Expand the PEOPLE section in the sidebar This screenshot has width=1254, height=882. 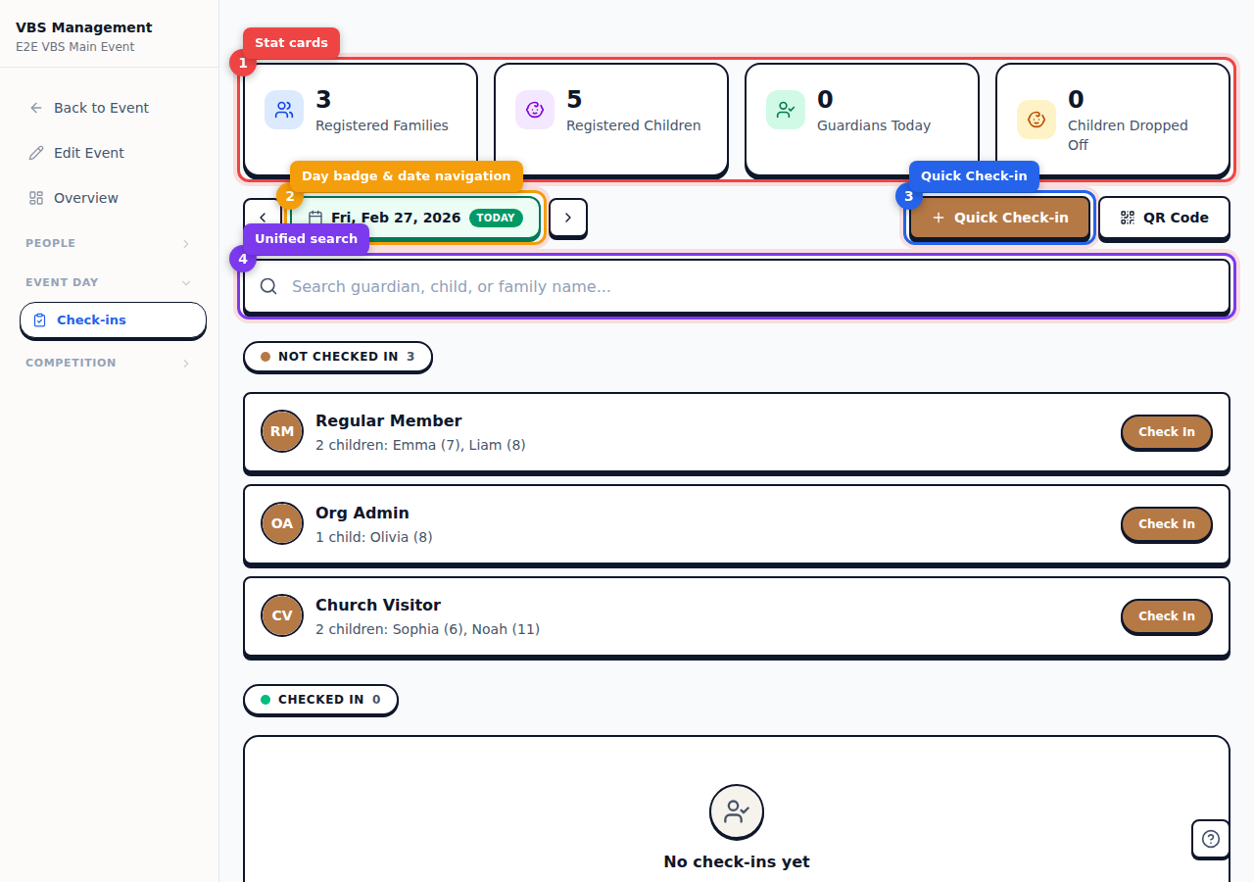pos(108,242)
